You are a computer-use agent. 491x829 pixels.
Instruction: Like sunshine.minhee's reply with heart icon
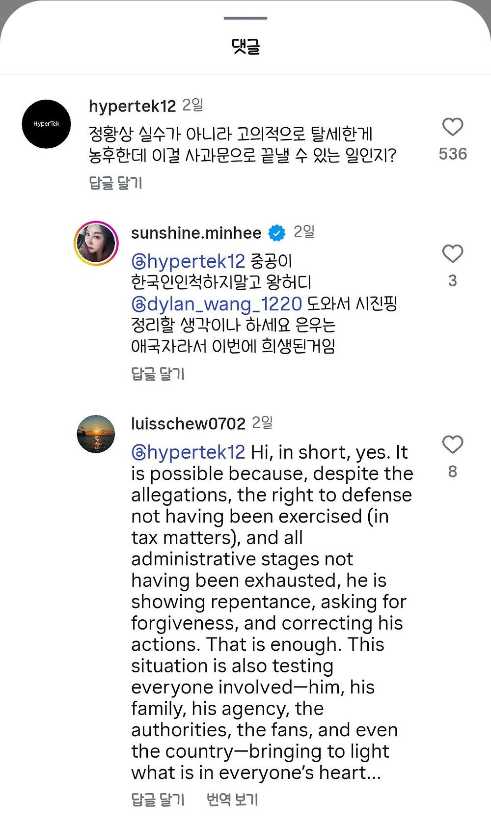pos(452,254)
